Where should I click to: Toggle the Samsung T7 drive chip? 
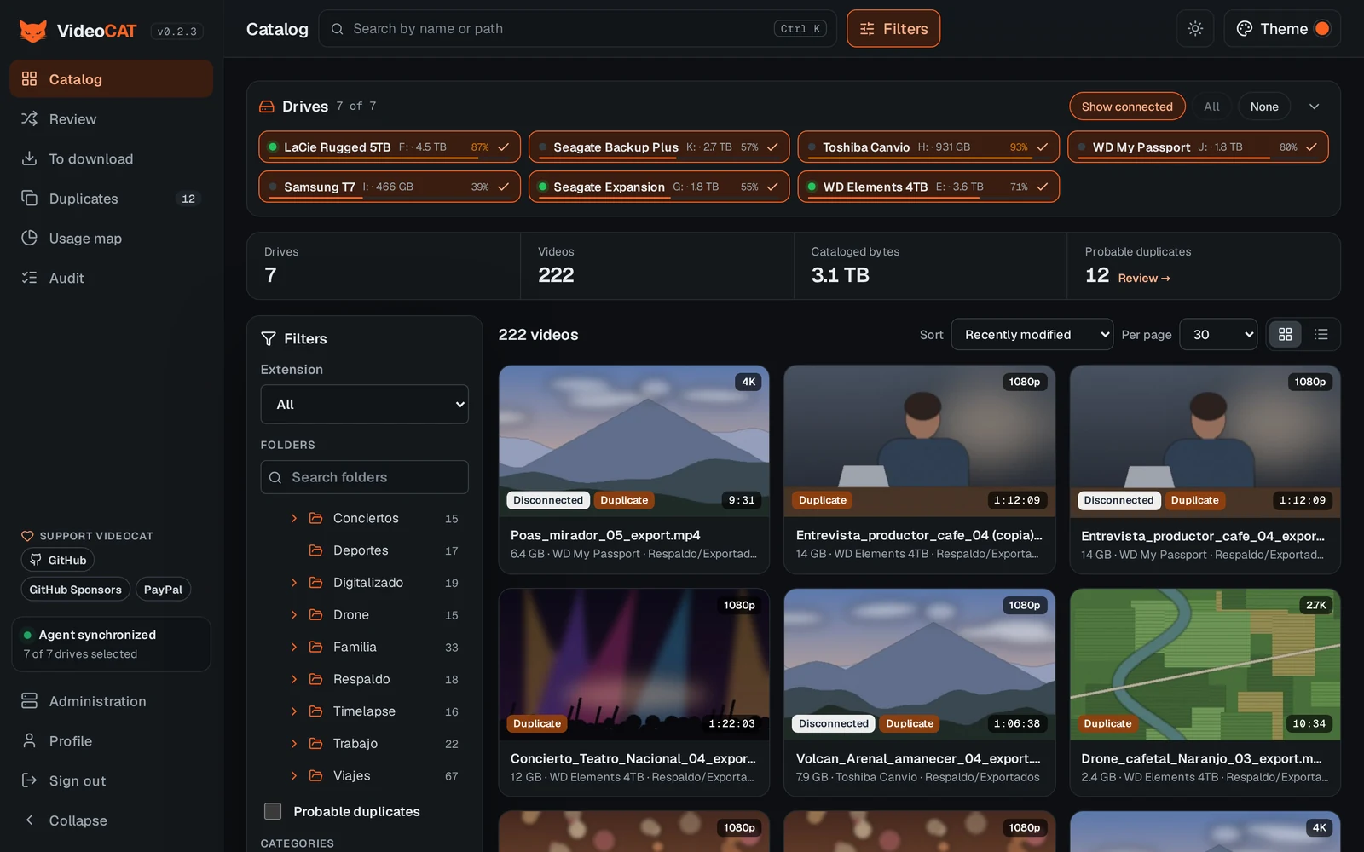point(390,187)
